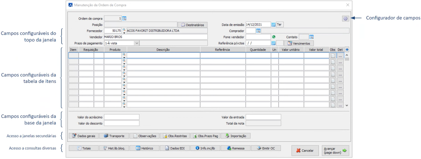This screenshot has height=159, width=421.
Task: Click the Obs note icon in first item row
Action: pos(333,56)
